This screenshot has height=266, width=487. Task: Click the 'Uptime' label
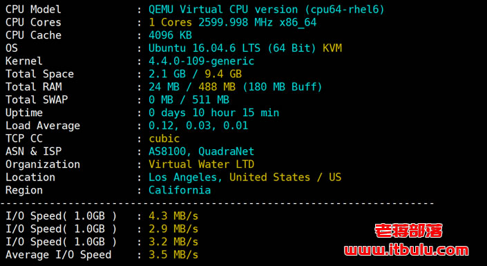[24, 113]
